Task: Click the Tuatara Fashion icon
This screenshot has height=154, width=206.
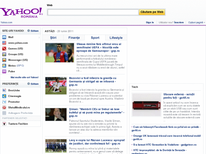Action: (x=4, y=124)
